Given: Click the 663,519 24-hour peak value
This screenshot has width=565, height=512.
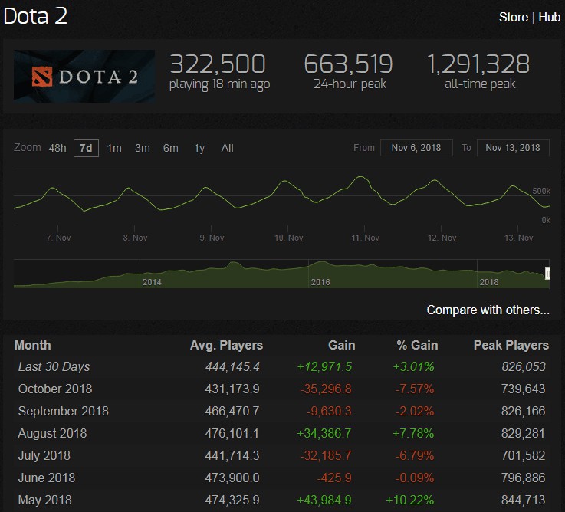Looking at the screenshot, I should [348, 64].
